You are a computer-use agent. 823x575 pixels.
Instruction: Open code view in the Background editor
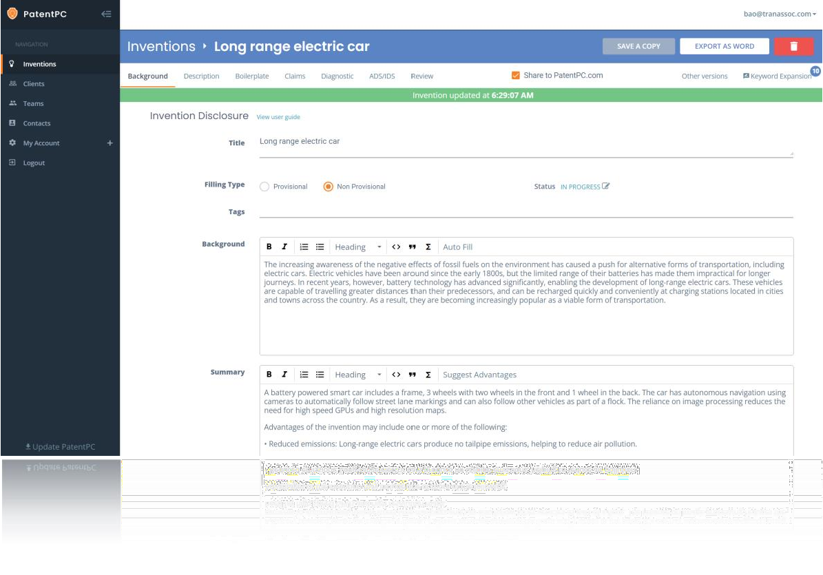396,247
